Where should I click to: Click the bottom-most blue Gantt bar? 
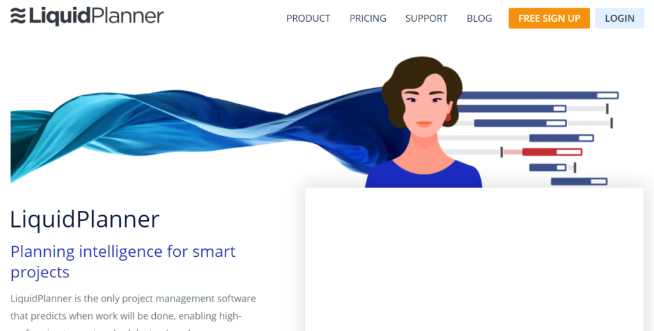(579, 181)
